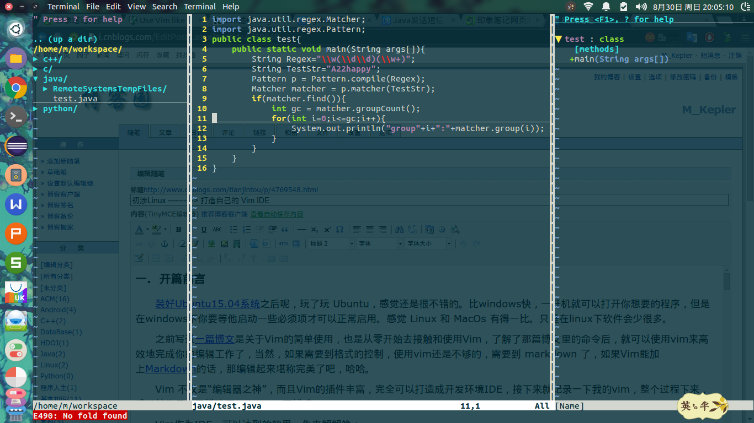Open the volume sound indicator
The width and height of the screenshot is (754, 423).
click(x=641, y=7)
